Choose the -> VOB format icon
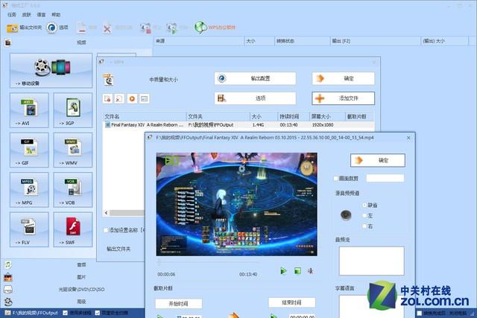 pyautogui.click(x=73, y=190)
